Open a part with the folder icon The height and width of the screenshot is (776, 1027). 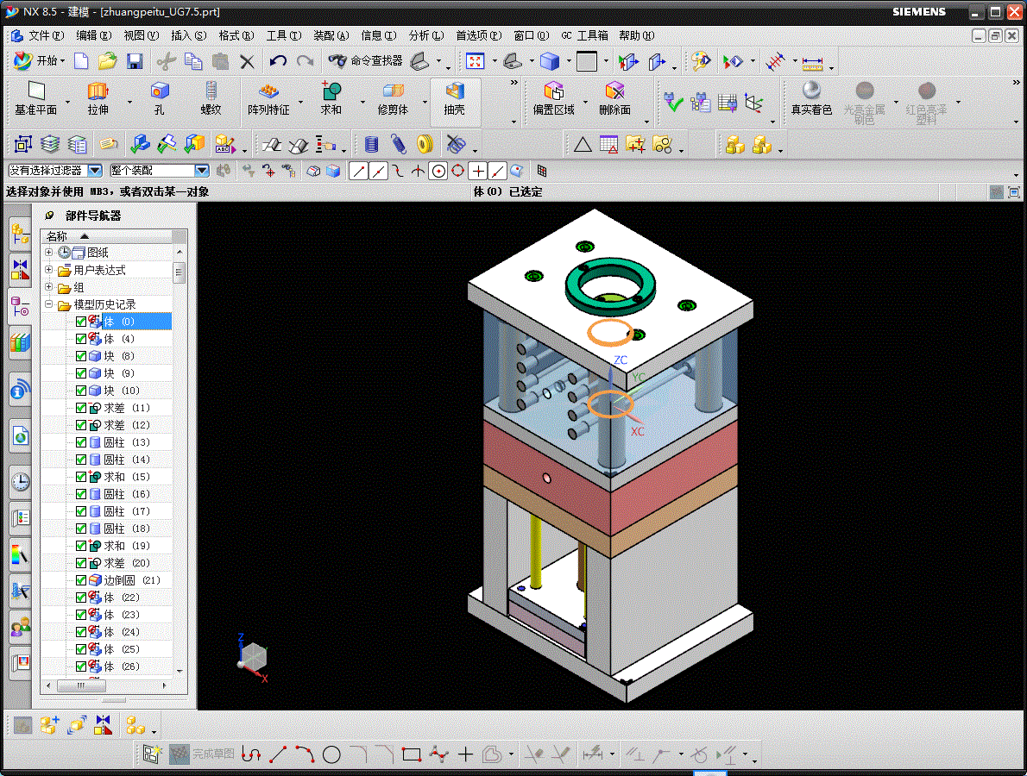coord(107,61)
